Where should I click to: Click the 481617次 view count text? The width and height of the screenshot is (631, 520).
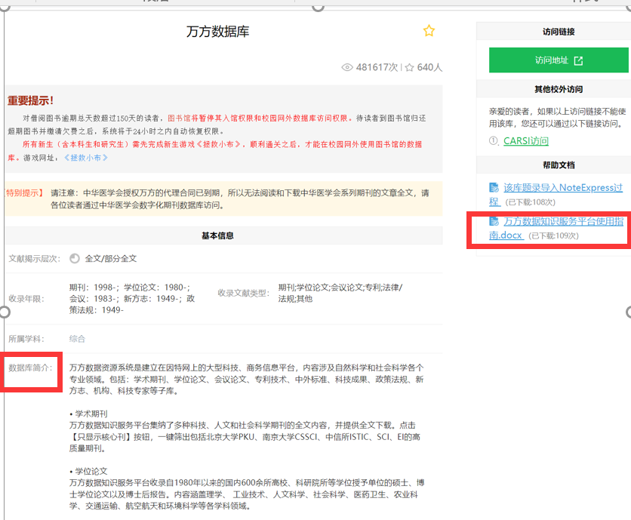pyautogui.click(x=377, y=67)
